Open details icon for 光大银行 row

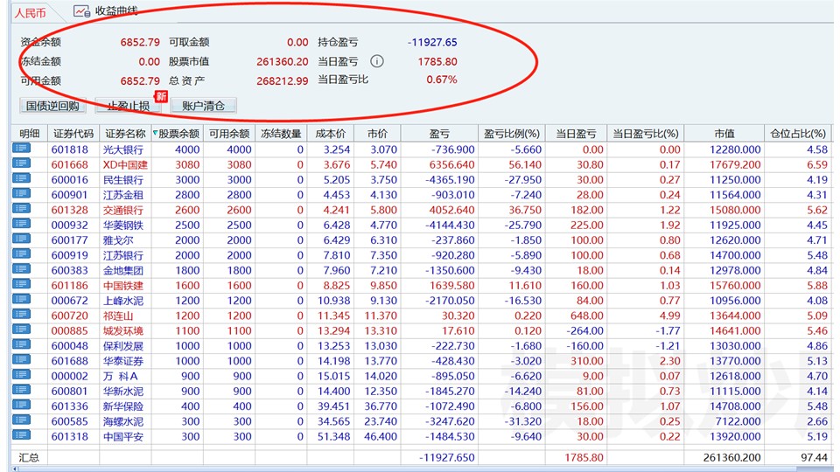point(21,149)
